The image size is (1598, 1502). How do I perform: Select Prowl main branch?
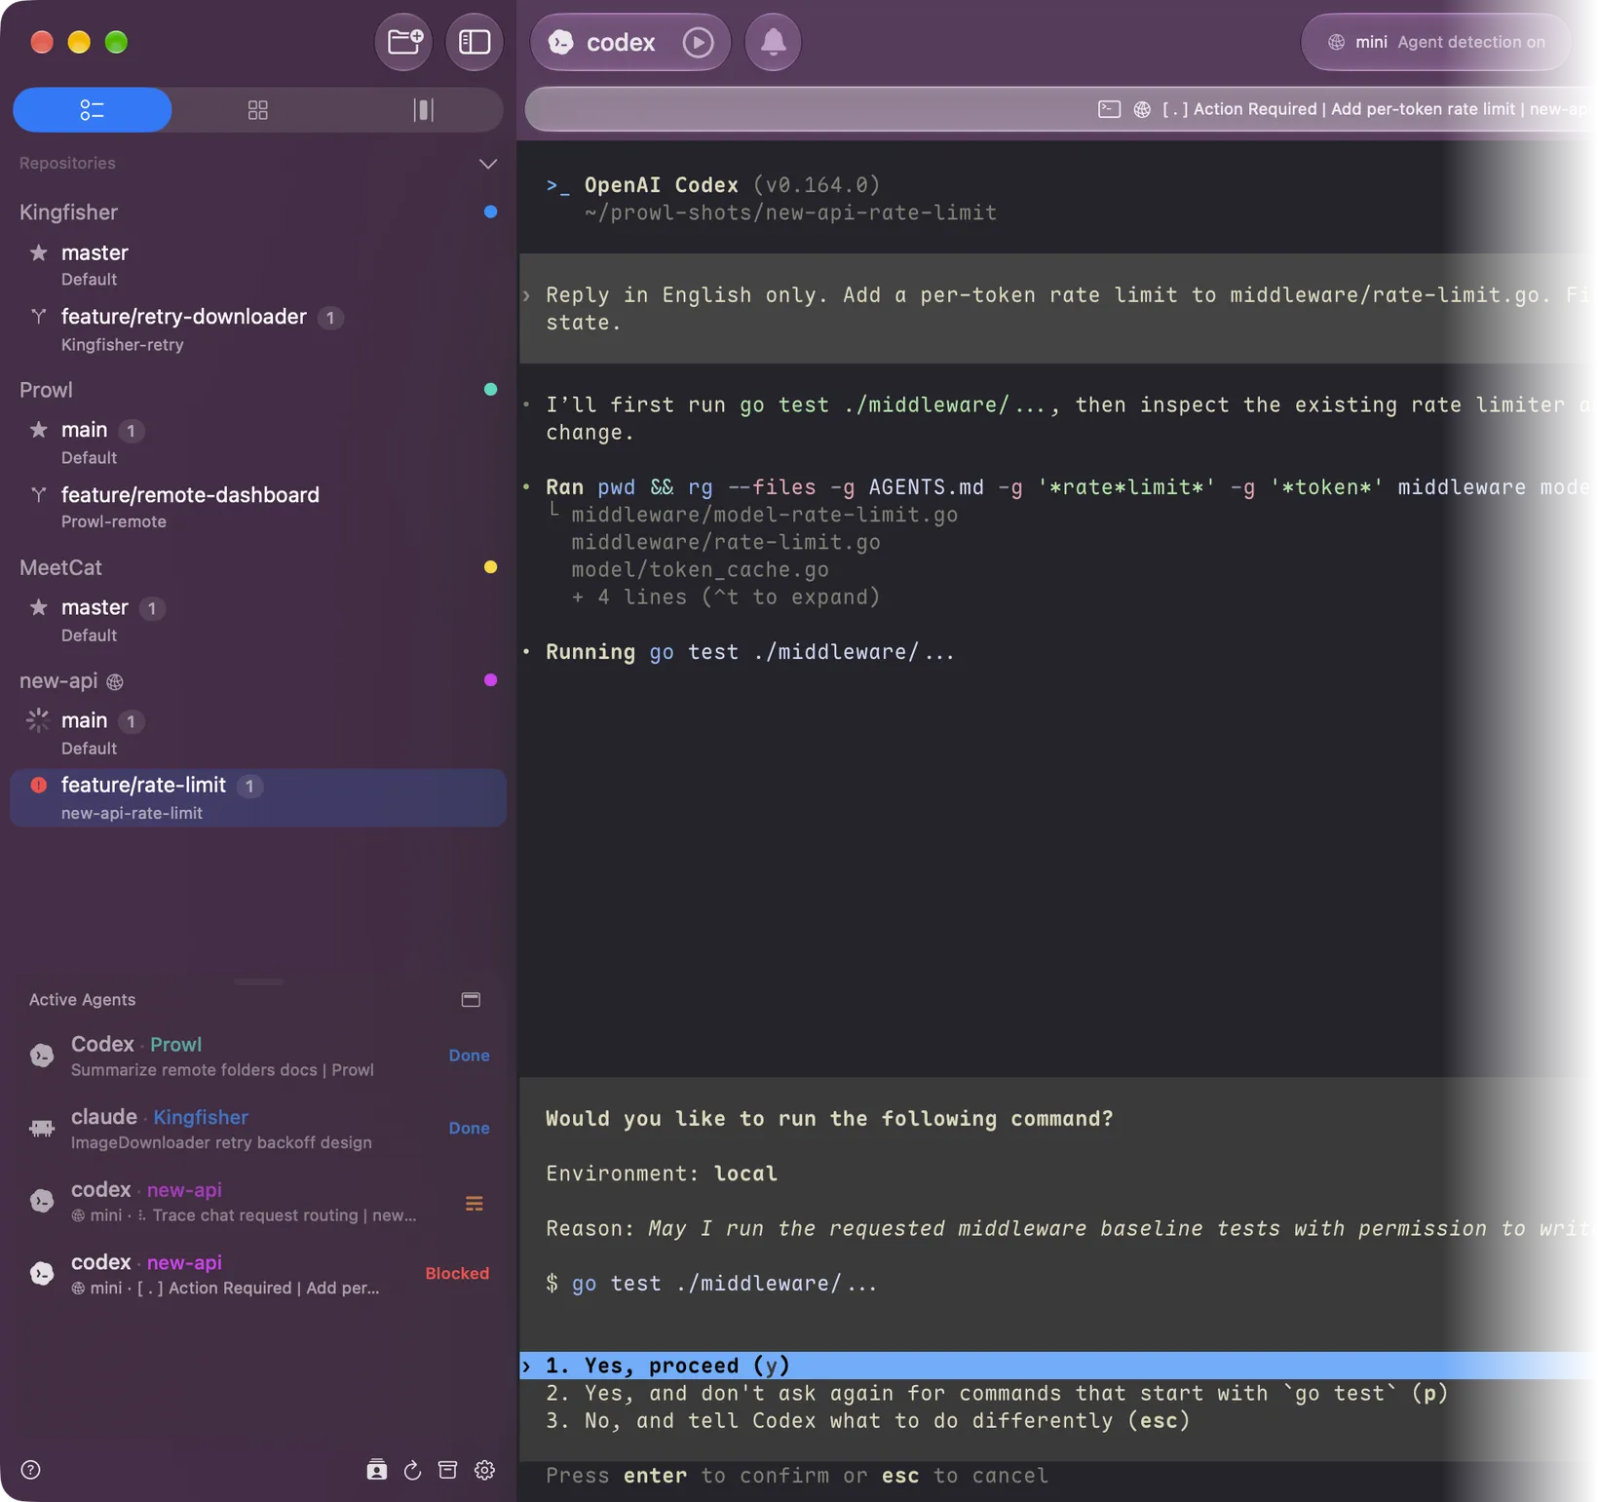pos(258,443)
